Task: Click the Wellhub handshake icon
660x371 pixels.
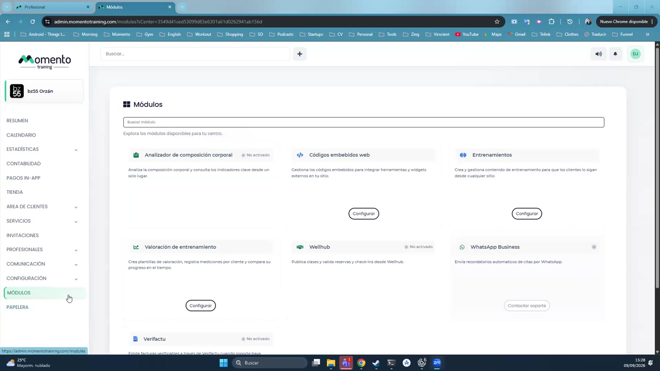Action: [x=300, y=247]
